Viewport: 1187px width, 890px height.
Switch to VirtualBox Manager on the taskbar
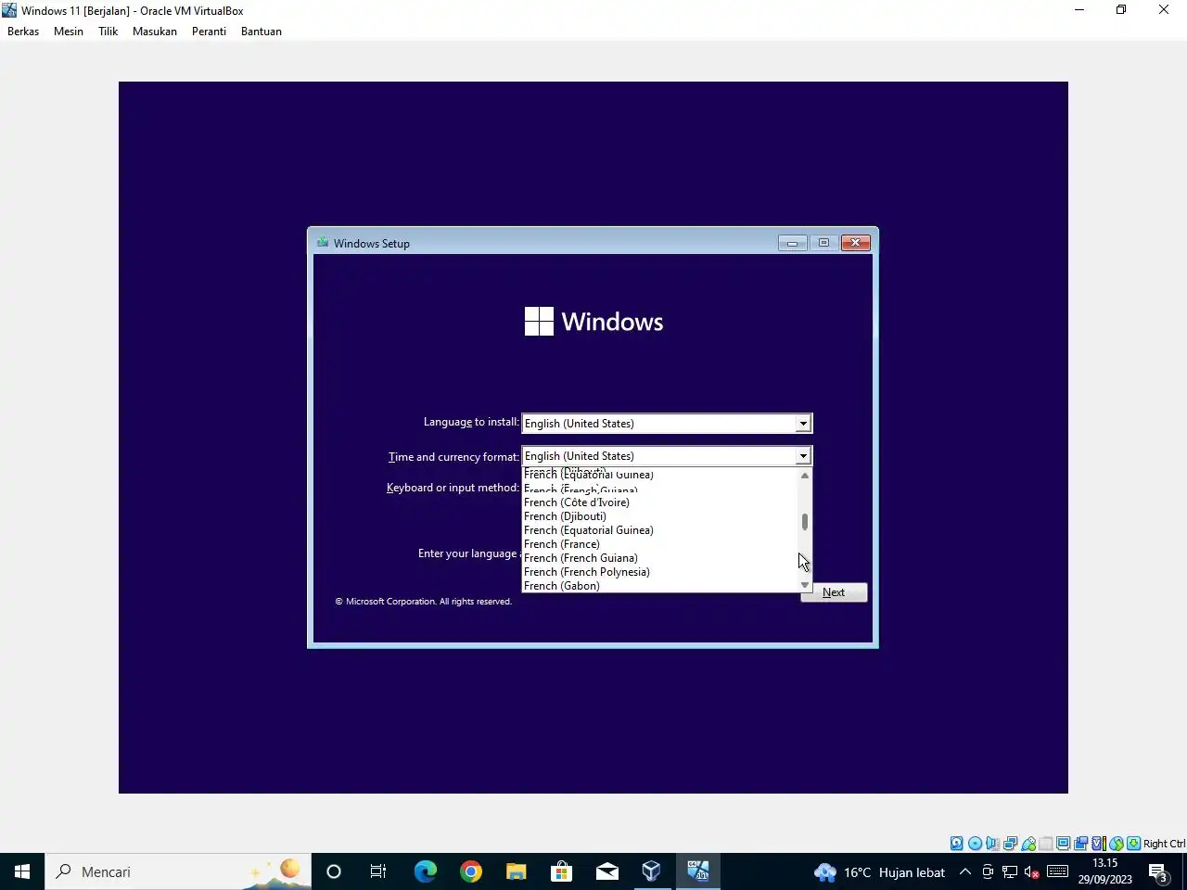tap(652, 871)
